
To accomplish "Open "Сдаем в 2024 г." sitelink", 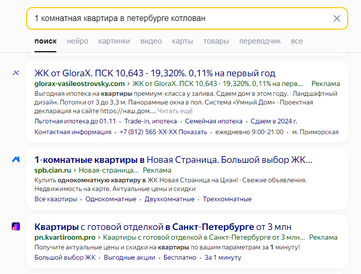I will pyautogui.click(x=274, y=121).
